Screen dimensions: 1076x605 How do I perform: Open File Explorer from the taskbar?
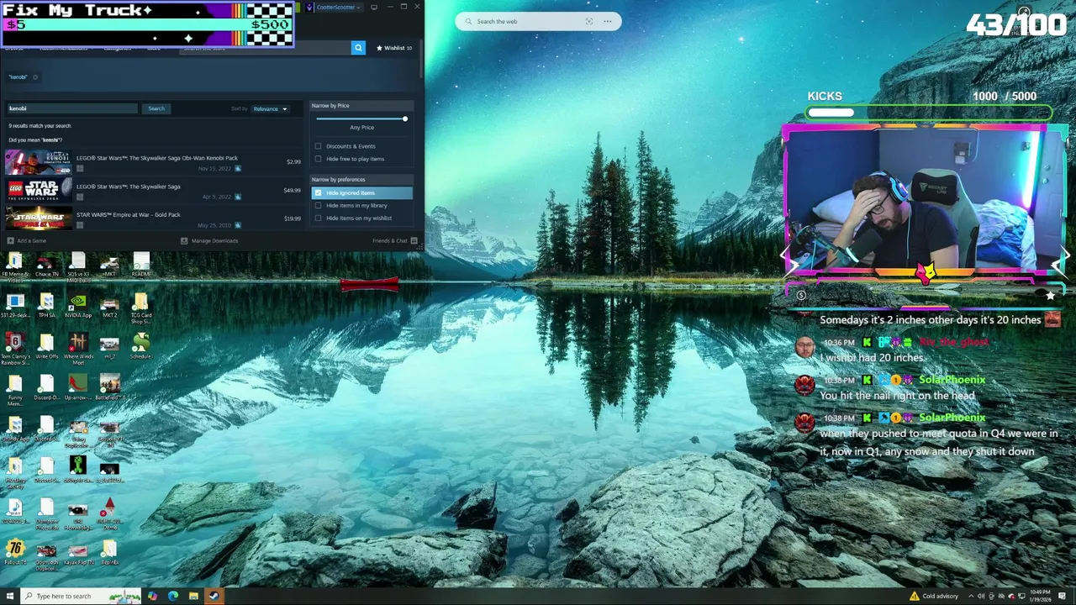[x=193, y=596]
